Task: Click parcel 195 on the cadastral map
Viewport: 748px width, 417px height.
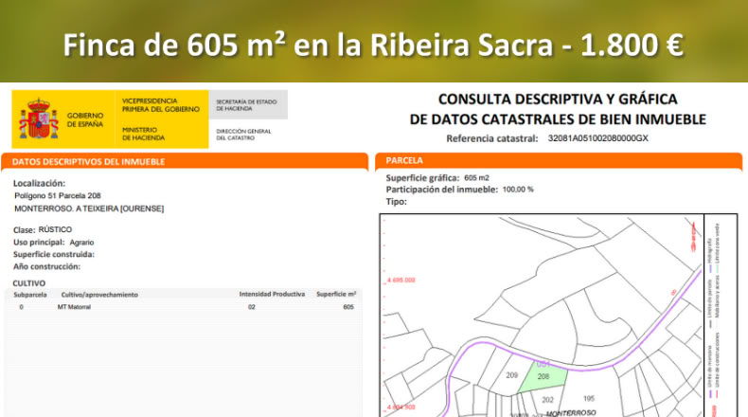Action: point(589,398)
